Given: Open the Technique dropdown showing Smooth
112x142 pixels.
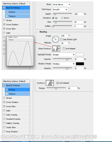Looking at the screenshot, I should pyautogui.click(x=60, y=9).
